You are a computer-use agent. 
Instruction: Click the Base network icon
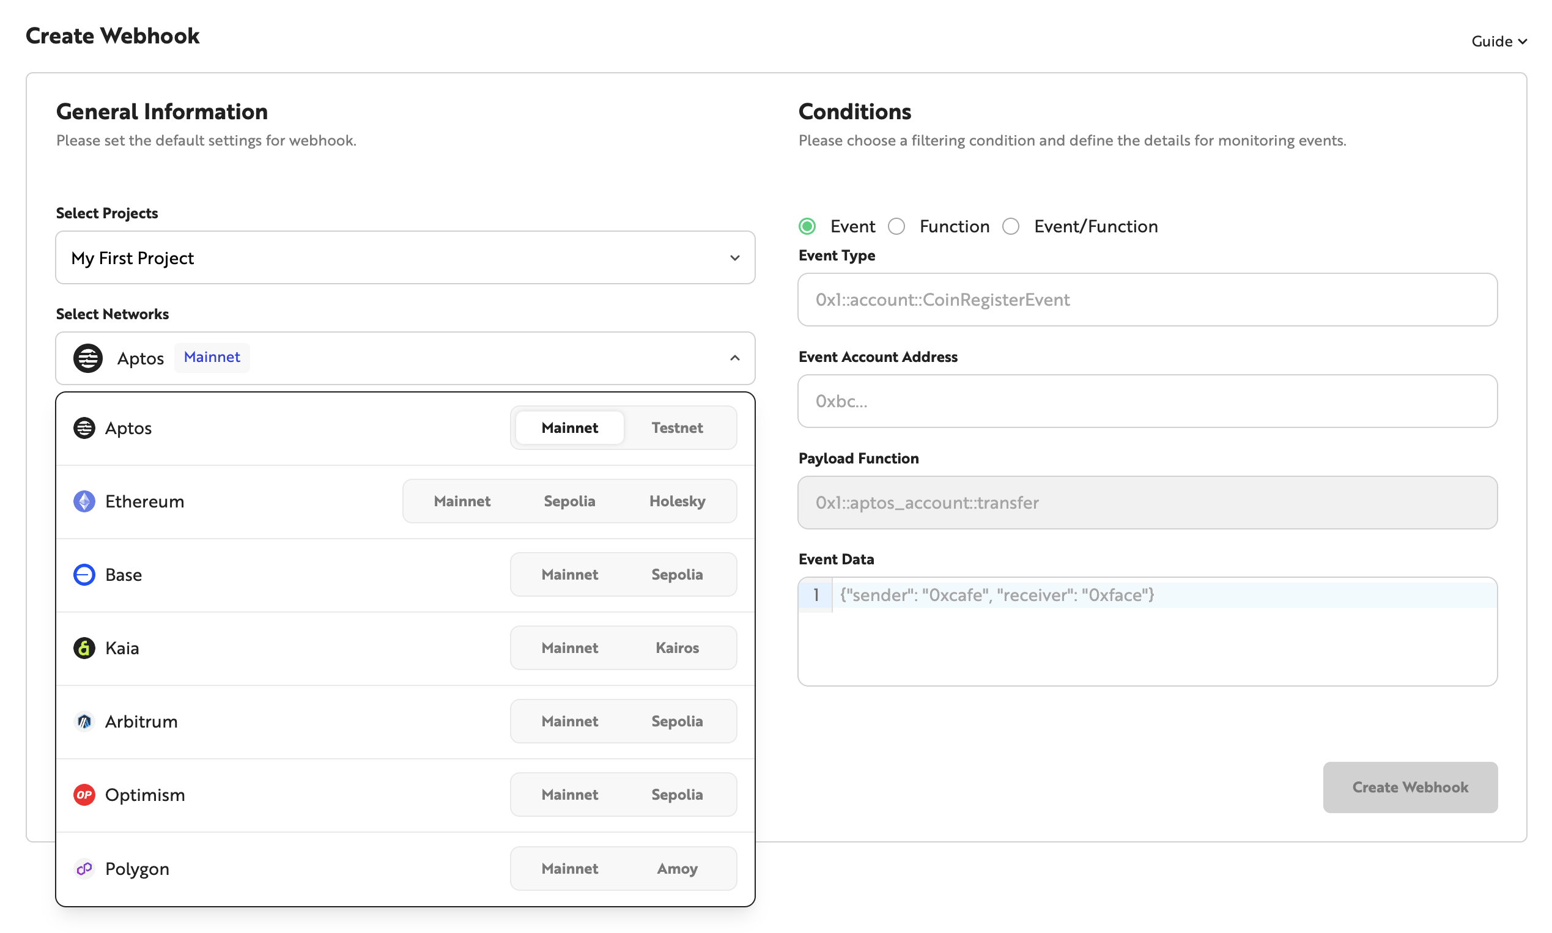pyautogui.click(x=84, y=574)
